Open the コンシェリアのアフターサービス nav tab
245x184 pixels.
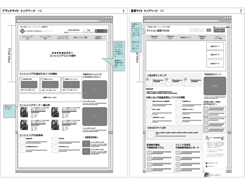[x=63, y=38]
